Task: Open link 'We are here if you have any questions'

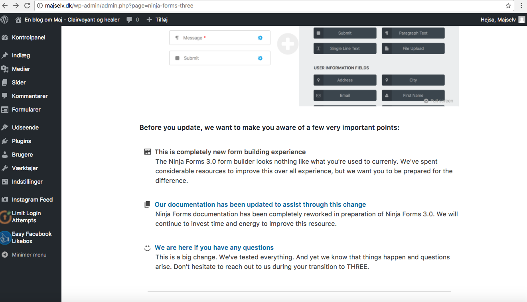Action: point(214,247)
